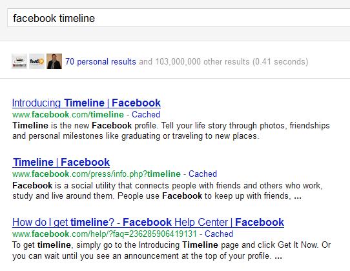Open cached copy of facebook.com/timeline
This screenshot has width=350, height=271.
click(x=146, y=114)
